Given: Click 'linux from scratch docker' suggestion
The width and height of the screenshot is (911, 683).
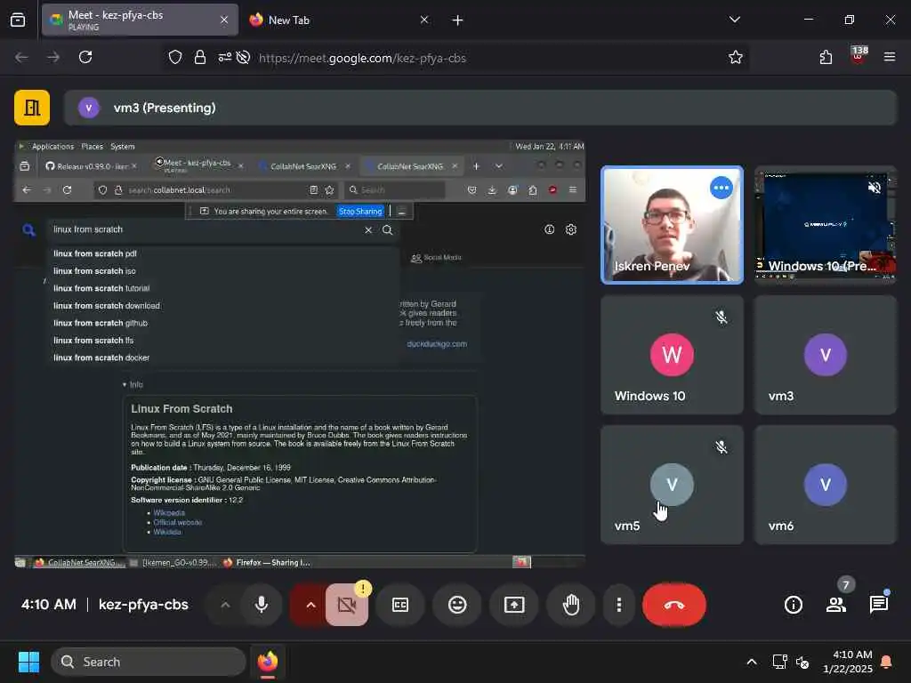Looking at the screenshot, I should (x=101, y=358).
